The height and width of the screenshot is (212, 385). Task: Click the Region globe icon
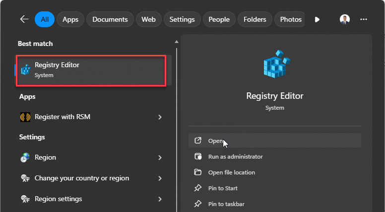25,158
